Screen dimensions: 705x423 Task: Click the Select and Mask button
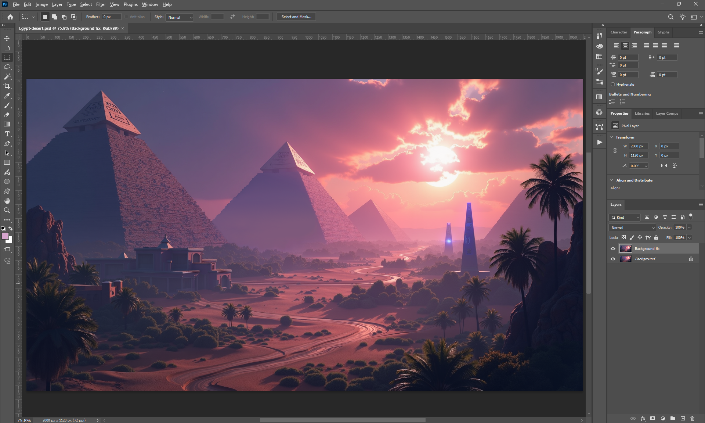[x=296, y=17]
